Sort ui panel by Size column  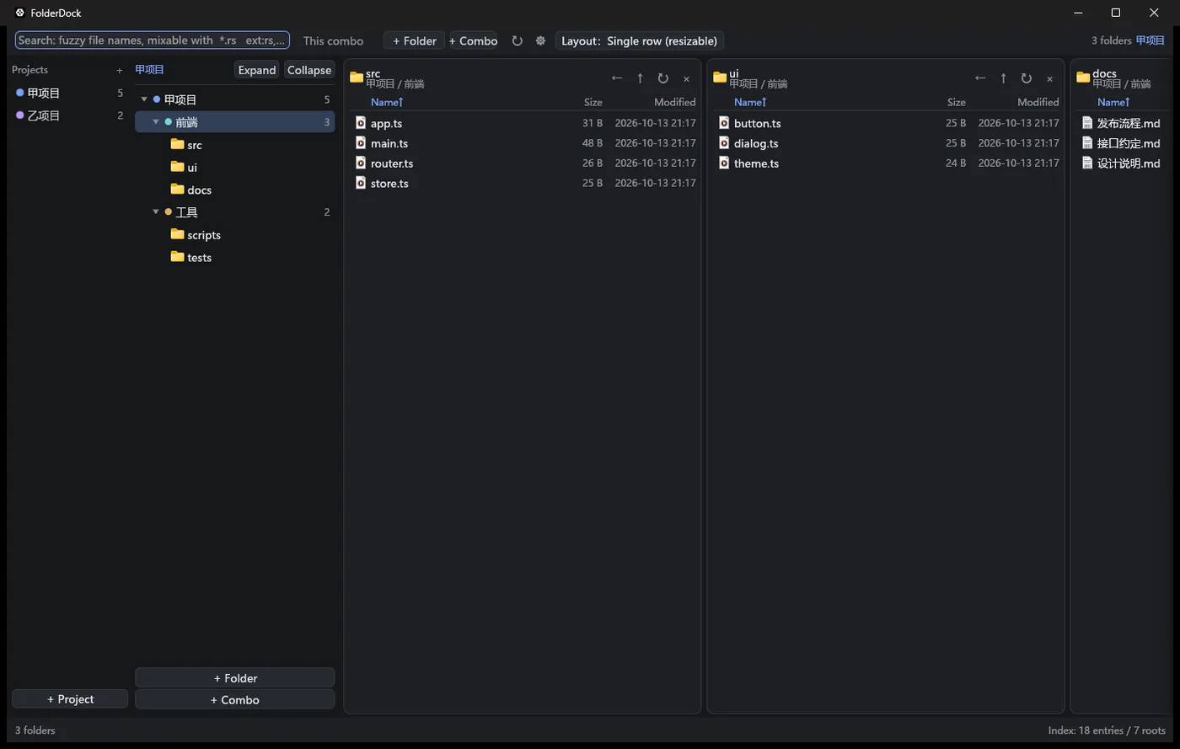tap(957, 102)
